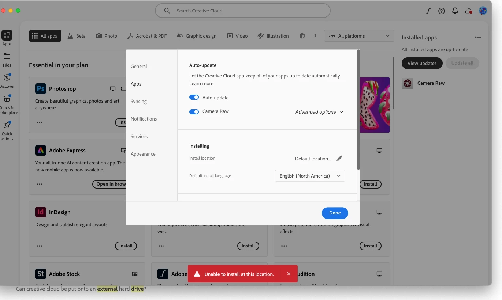Open more options for Photoshop card
This screenshot has height=300, width=502.
tap(40, 122)
